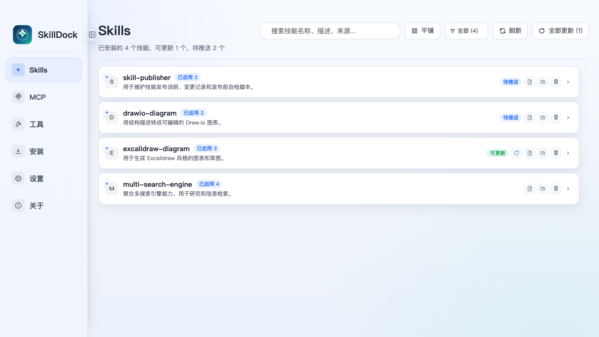
Task: Delete the drawio-diagram skill
Action: 556,117
